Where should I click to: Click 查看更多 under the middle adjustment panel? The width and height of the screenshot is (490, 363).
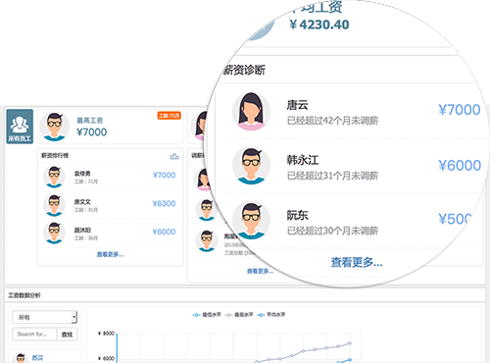(x=260, y=271)
